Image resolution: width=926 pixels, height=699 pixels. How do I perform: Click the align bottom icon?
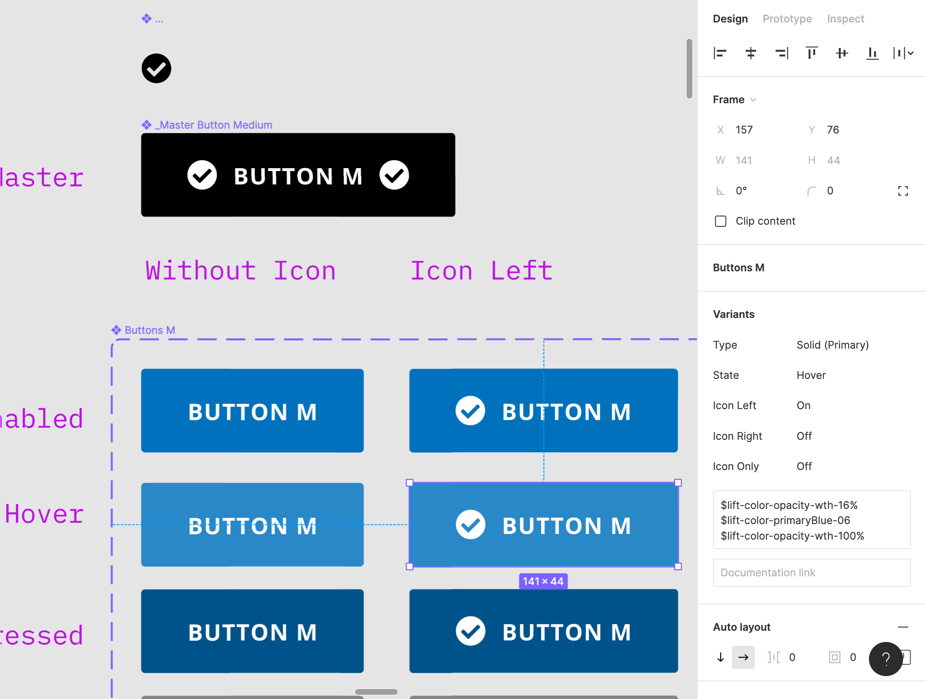click(872, 53)
